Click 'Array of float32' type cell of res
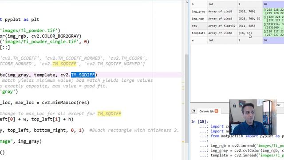Viewport: 284px width, 160px height. pyautogui.click(x=222, y=26)
